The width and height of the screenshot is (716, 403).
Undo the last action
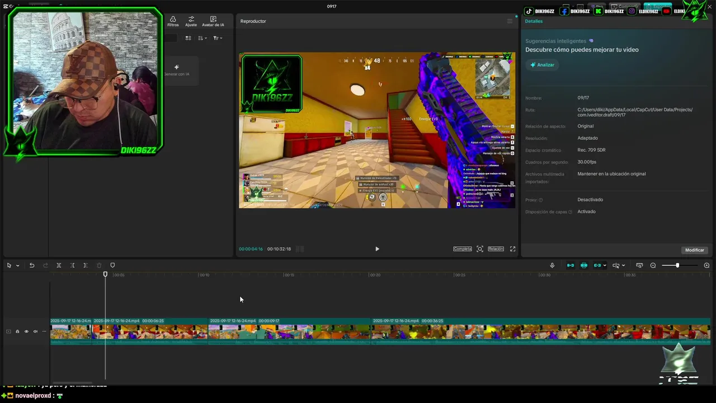pos(32,265)
